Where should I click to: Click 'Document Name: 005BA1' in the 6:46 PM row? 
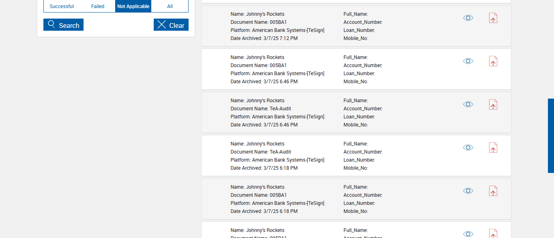pyautogui.click(x=259, y=65)
